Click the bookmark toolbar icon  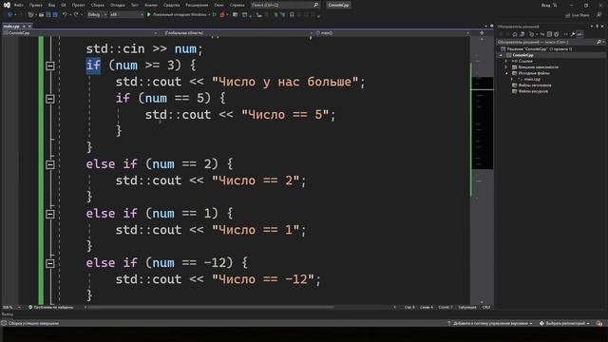292,15
